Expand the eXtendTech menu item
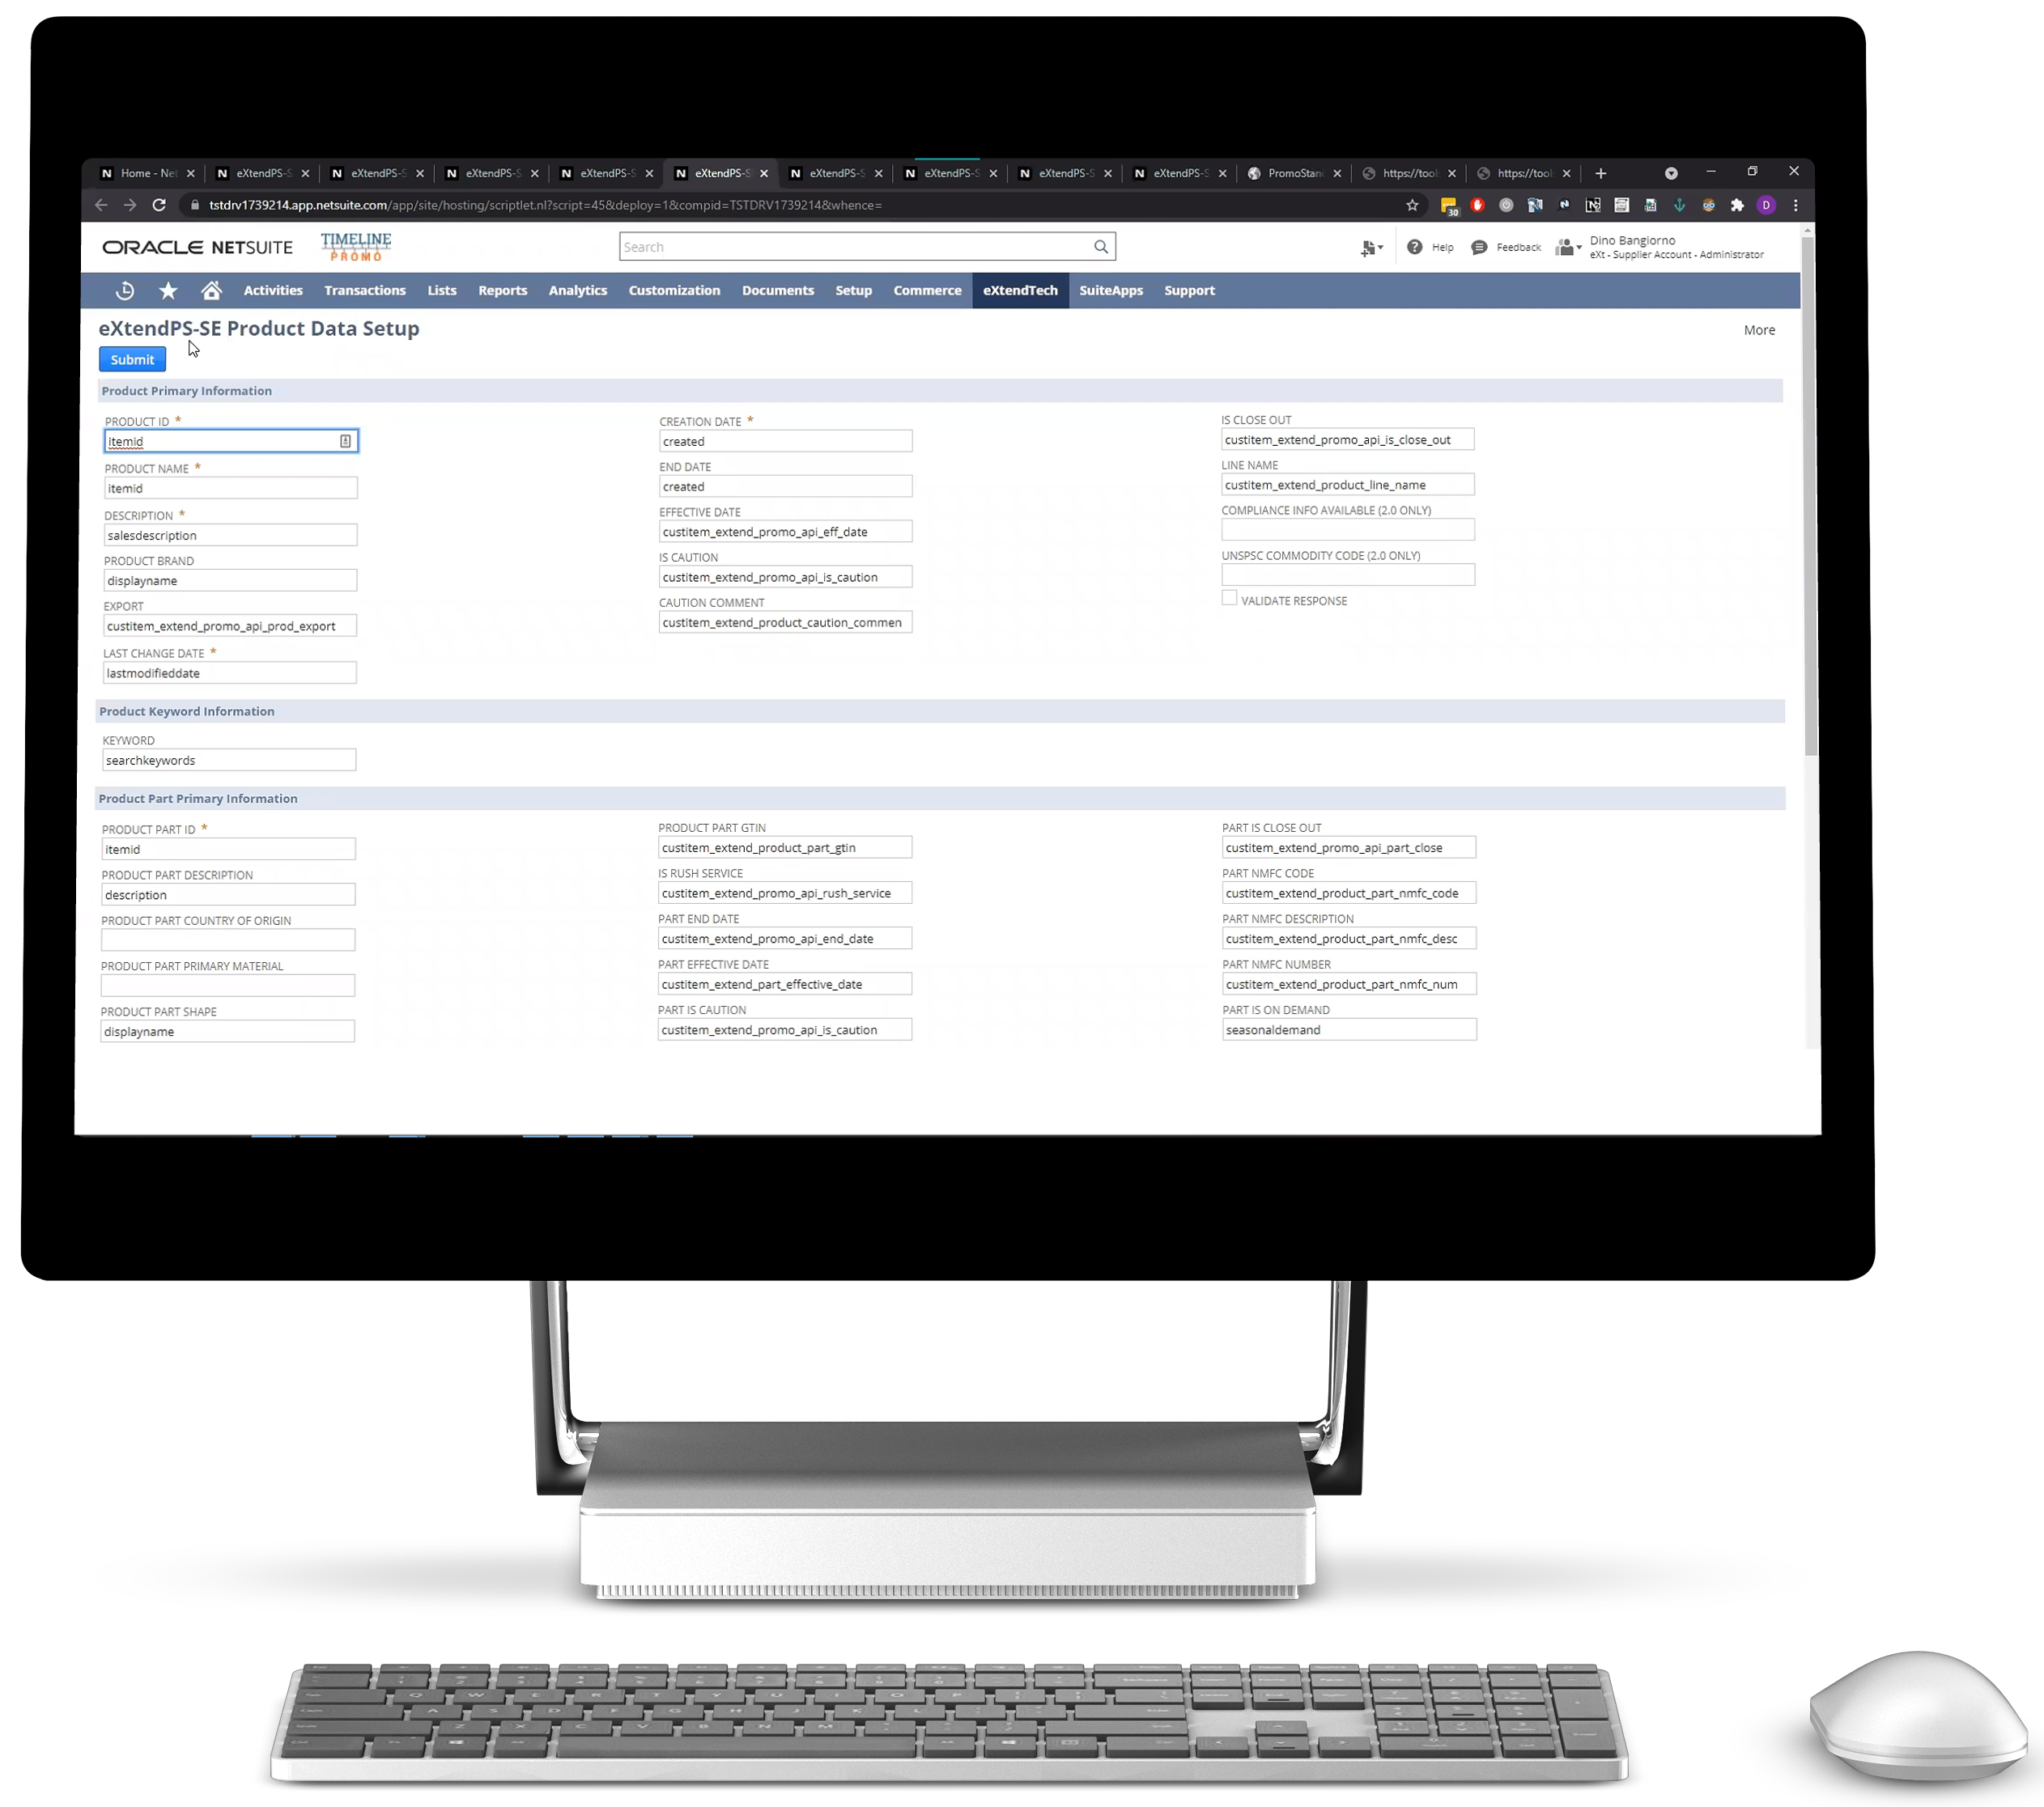This screenshot has height=1807, width=2044. 1020,290
